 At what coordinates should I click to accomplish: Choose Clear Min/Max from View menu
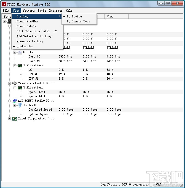click(x=37, y=21)
